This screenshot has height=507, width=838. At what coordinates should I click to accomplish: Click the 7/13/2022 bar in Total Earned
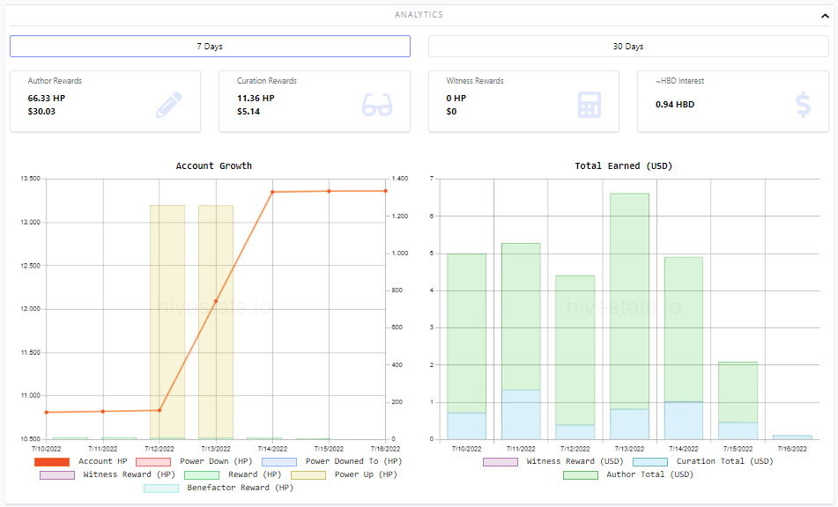(629, 316)
